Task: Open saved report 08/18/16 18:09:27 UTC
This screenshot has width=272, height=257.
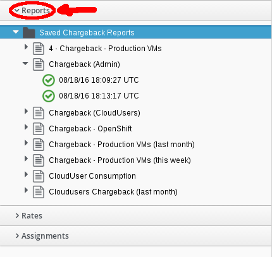Action: coord(99,80)
